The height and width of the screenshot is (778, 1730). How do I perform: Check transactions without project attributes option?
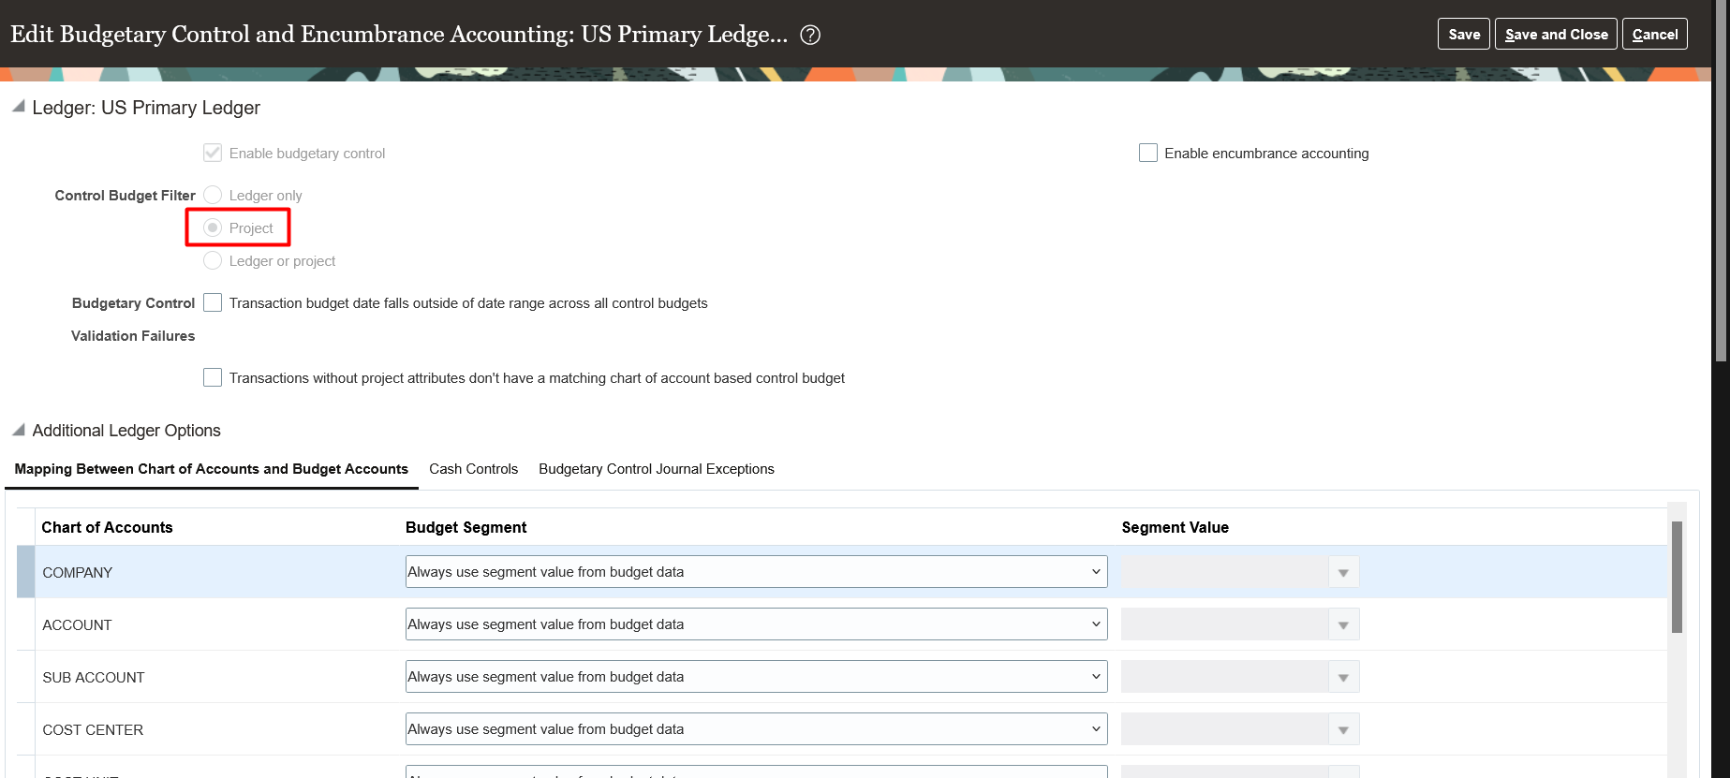point(213,377)
